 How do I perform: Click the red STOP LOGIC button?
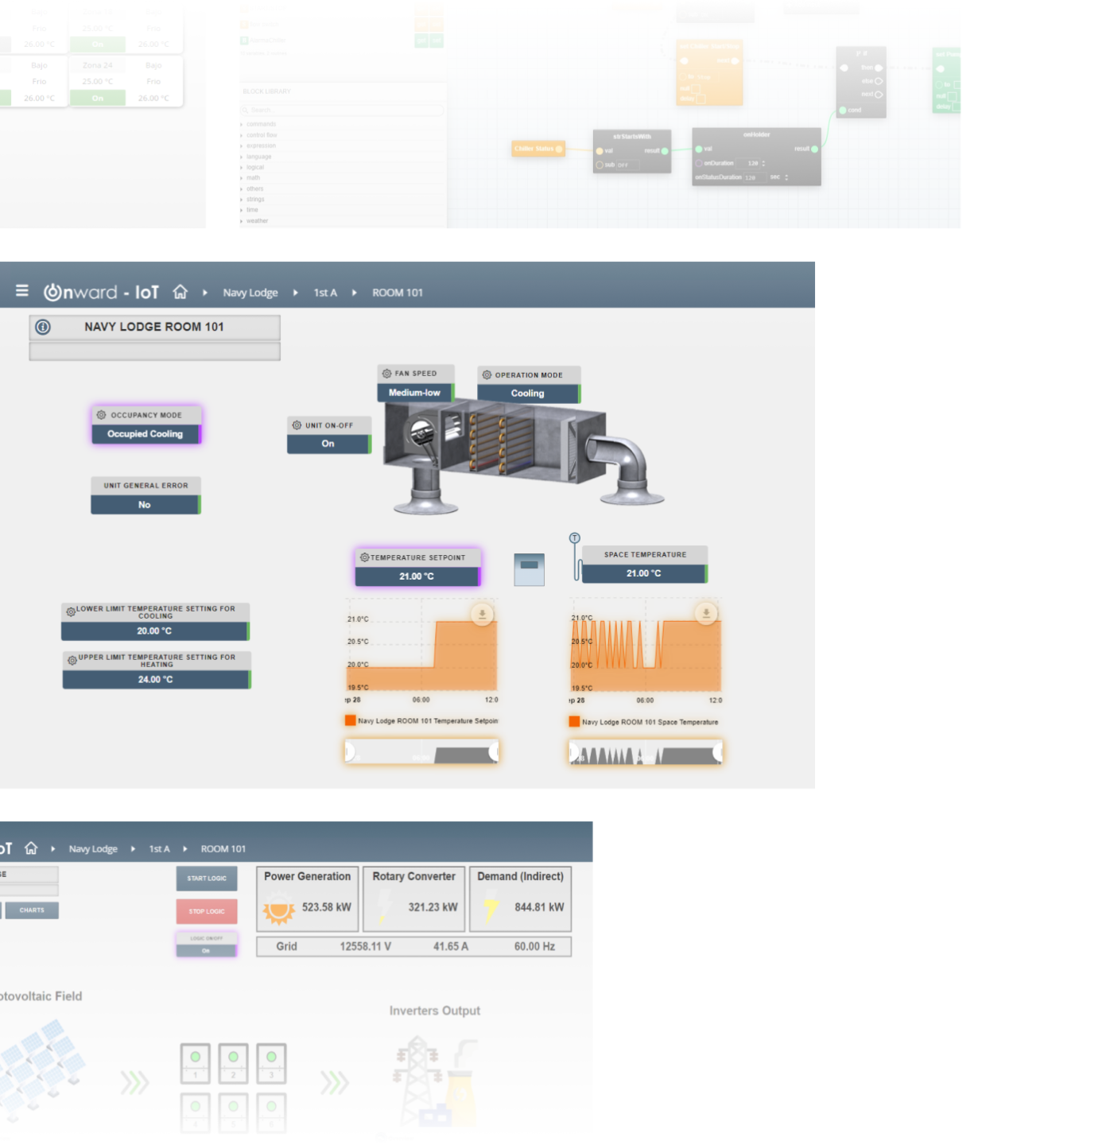[207, 911]
